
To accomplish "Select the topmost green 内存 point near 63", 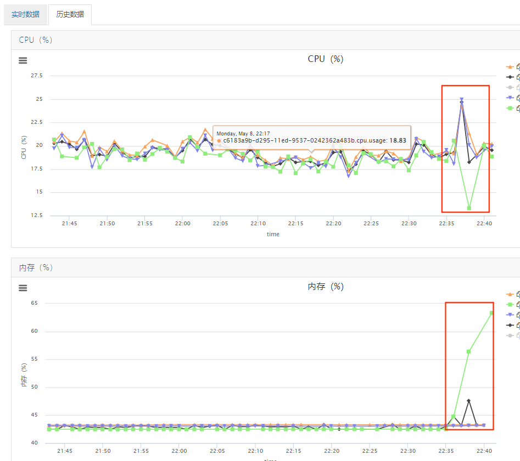I will (x=492, y=313).
